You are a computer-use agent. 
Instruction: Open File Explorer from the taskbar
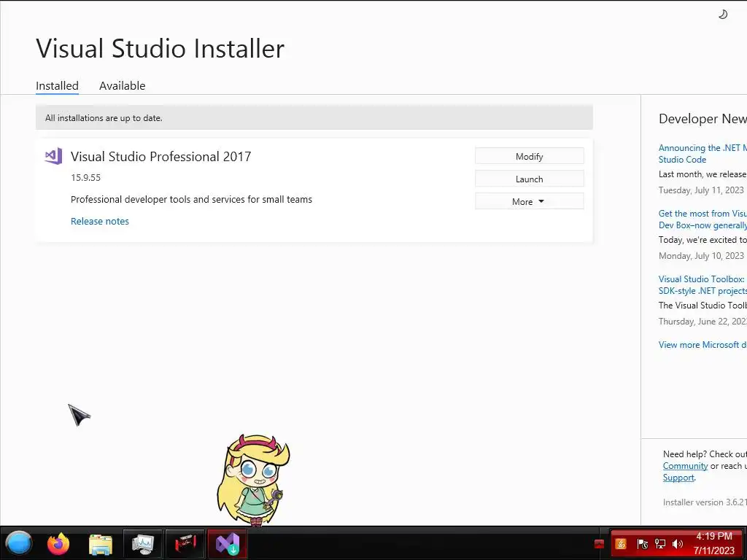tap(101, 544)
